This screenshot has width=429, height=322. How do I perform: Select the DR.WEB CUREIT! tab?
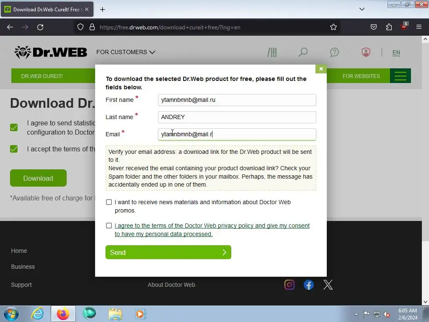click(x=42, y=76)
